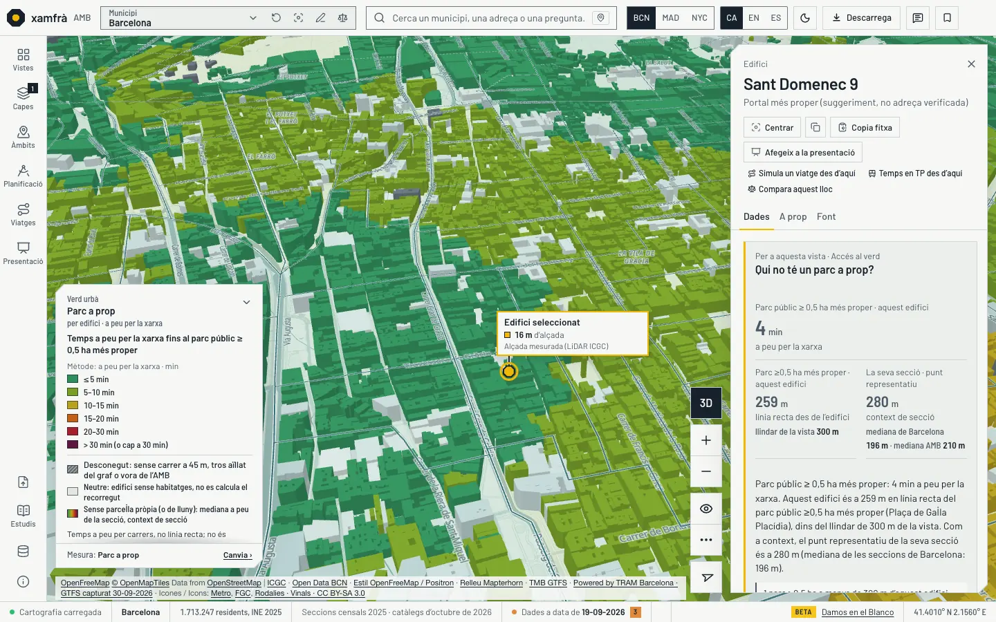Collapse the Verd urbà legend panel
The image size is (996, 622).
click(246, 303)
